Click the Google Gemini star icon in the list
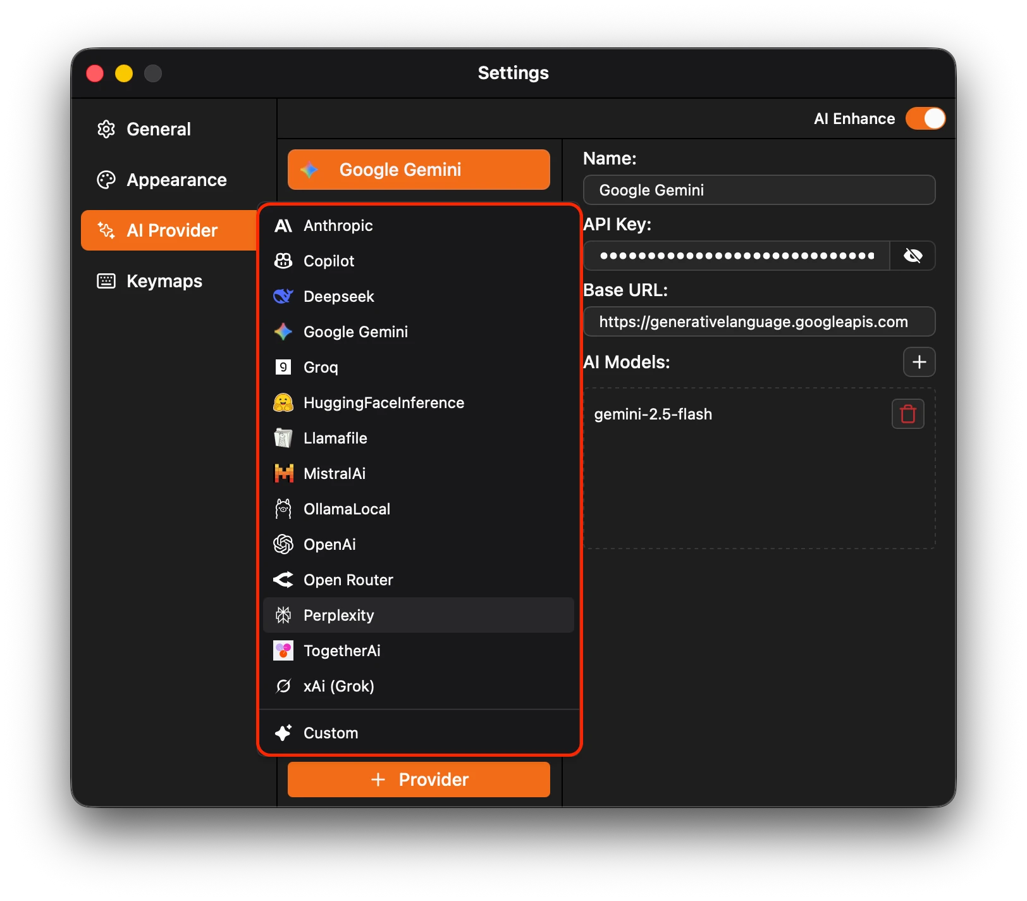 pyautogui.click(x=283, y=332)
